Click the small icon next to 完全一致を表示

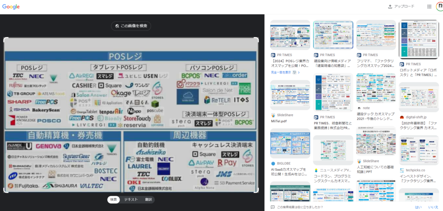295,72
